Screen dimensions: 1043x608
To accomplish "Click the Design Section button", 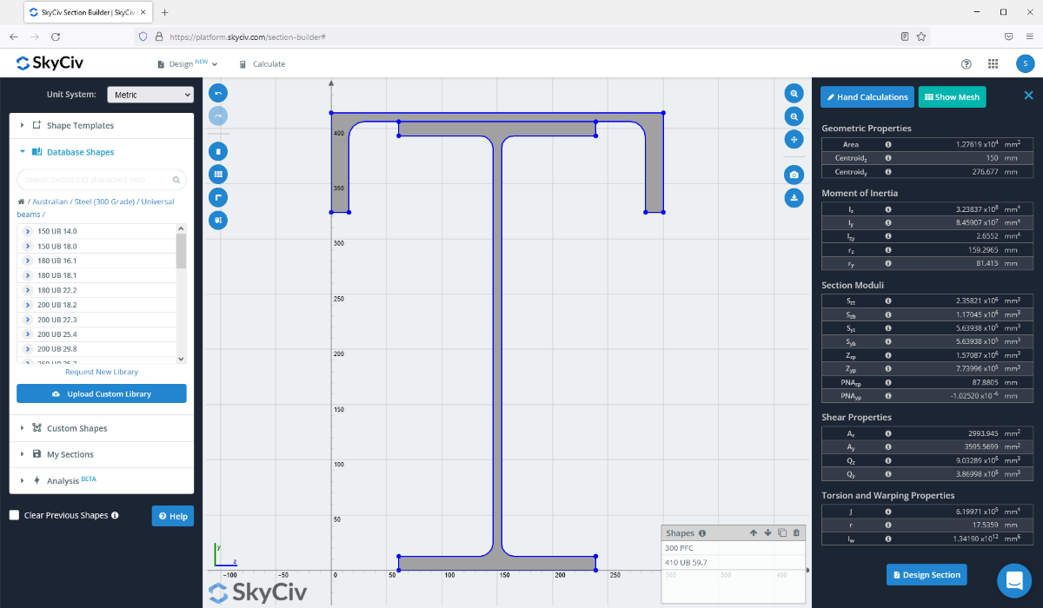I will pyautogui.click(x=927, y=574).
